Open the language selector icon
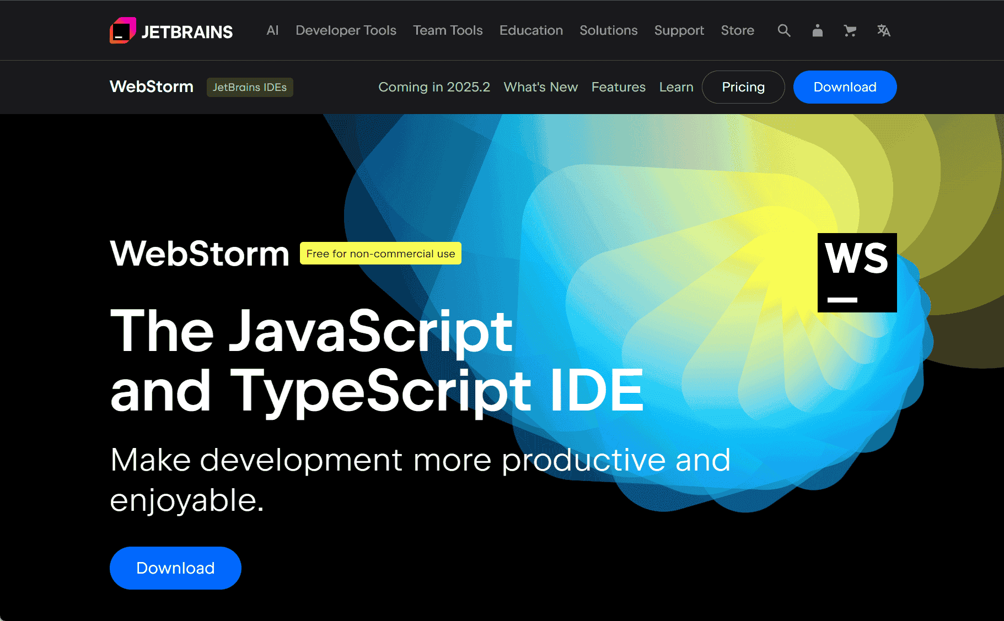1004x621 pixels. click(883, 31)
